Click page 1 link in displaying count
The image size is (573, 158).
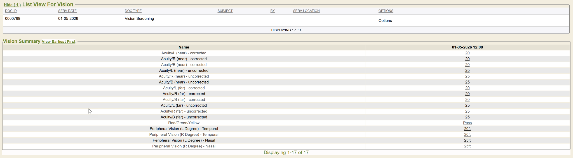pos(300,30)
